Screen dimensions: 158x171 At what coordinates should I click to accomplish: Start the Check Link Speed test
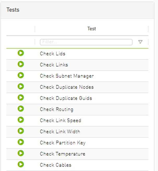(21, 120)
